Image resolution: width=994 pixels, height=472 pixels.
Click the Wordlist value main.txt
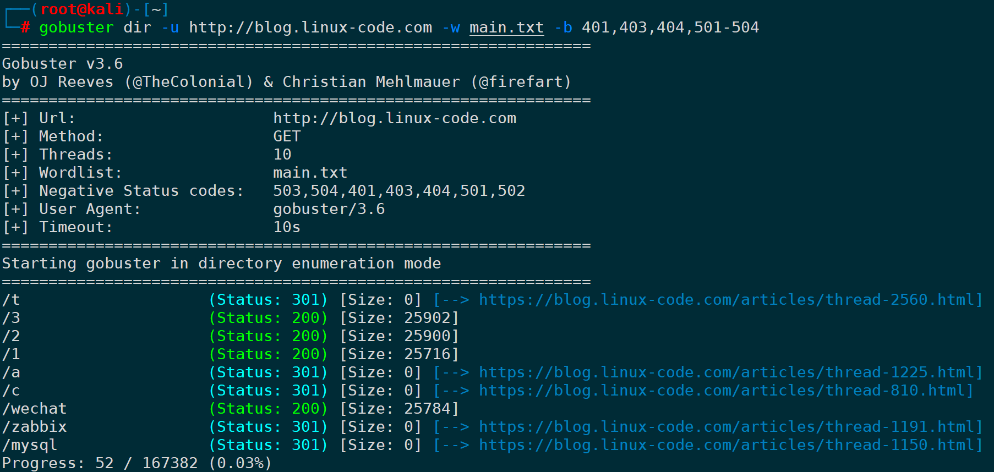pos(310,173)
